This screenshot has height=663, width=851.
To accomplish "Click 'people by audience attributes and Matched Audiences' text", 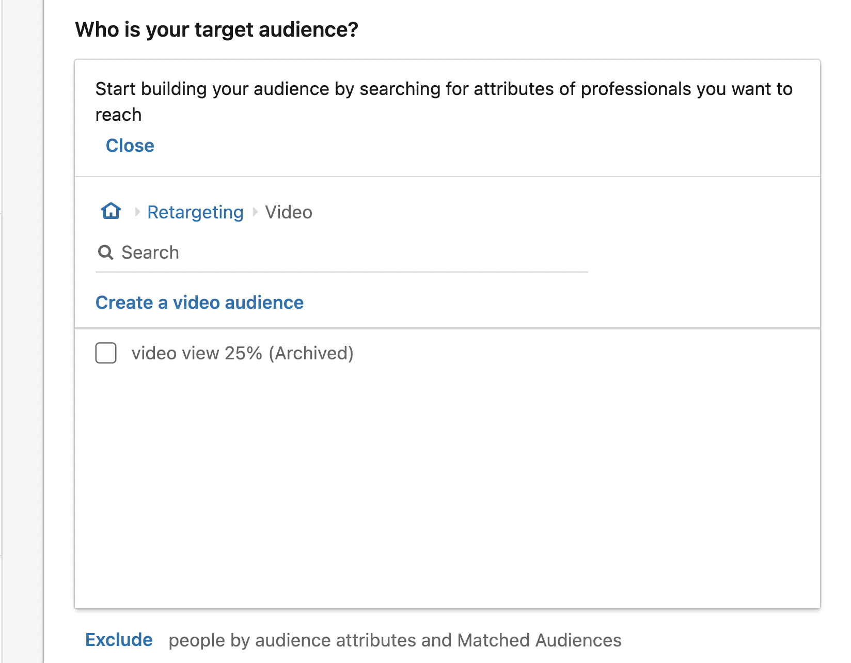I will point(395,640).
